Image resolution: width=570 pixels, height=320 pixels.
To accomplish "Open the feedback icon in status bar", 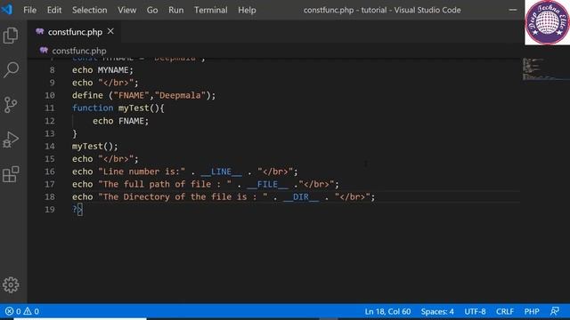I will pyautogui.click(x=555, y=311).
